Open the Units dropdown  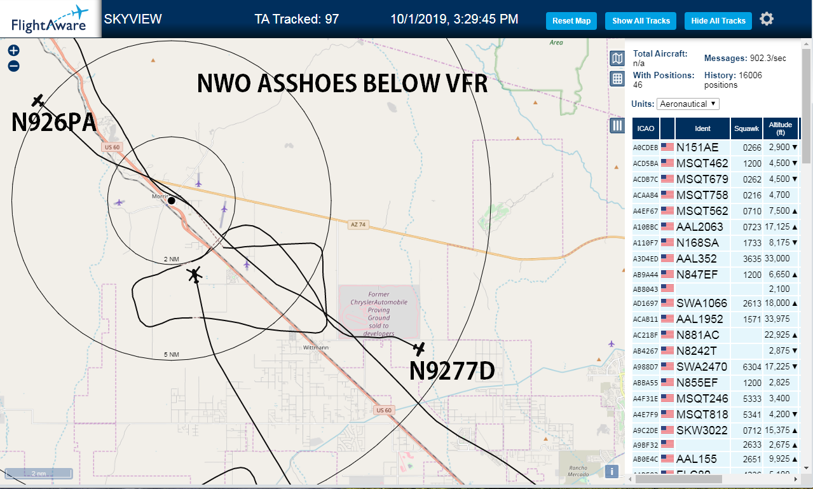[x=688, y=104]
